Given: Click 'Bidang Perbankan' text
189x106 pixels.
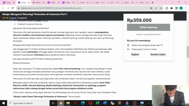Looking at the screenshot, I should click(22, 63).
